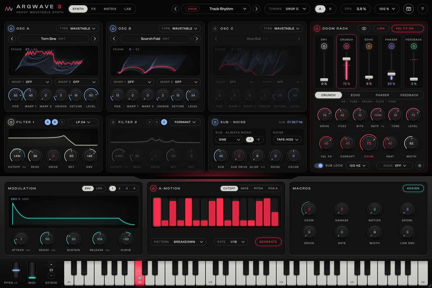432x288 pixels.
Task: Click the first A-Motion step bar
Action: coord(157,212)
